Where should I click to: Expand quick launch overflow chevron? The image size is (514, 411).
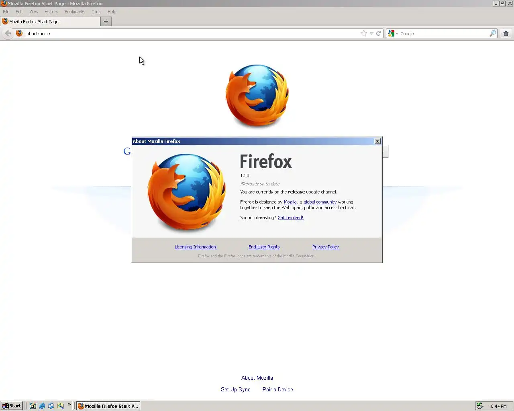[x=69, y=404]
